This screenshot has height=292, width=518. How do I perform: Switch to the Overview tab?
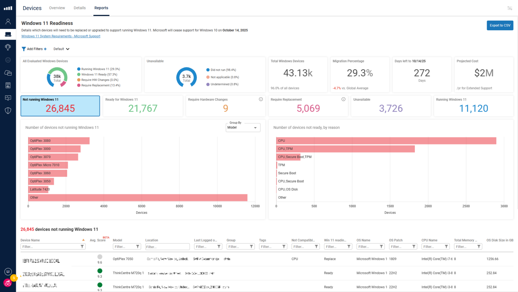57,8
